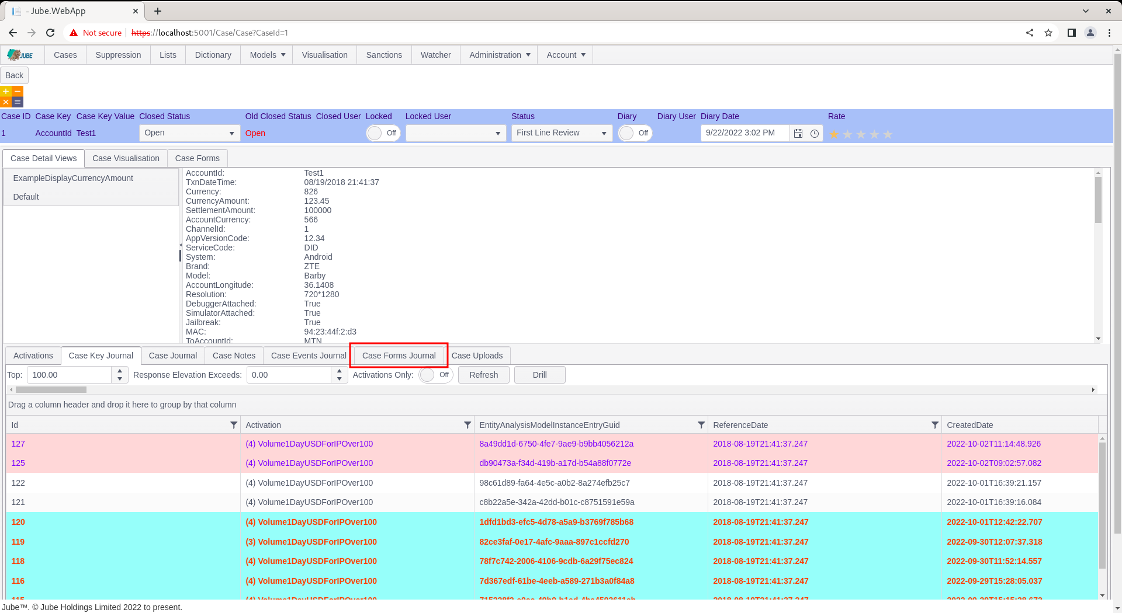Click the Refresh button
Screen dimensions: 1122x613
click(x=484, y=375)
